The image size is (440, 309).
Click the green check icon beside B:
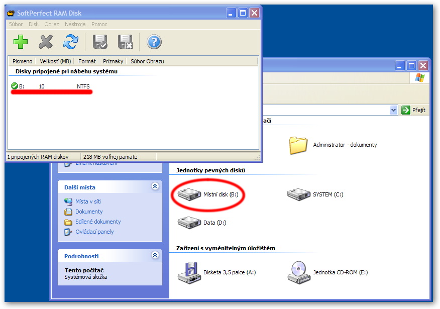(x=14, y=86)
